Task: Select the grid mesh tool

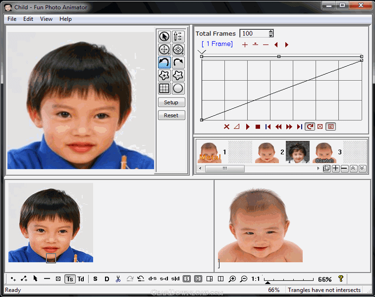Action: click(x=164, y=89)
